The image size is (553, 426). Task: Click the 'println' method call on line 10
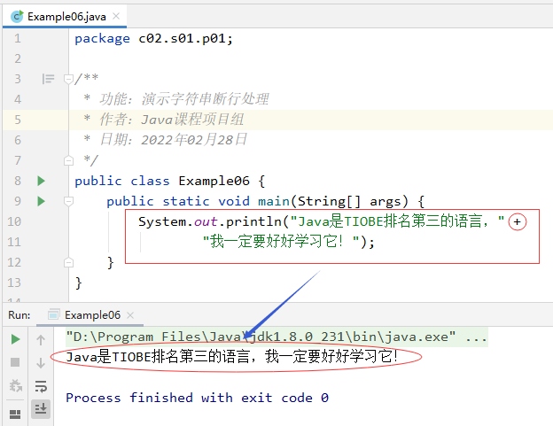click(253, 221)
